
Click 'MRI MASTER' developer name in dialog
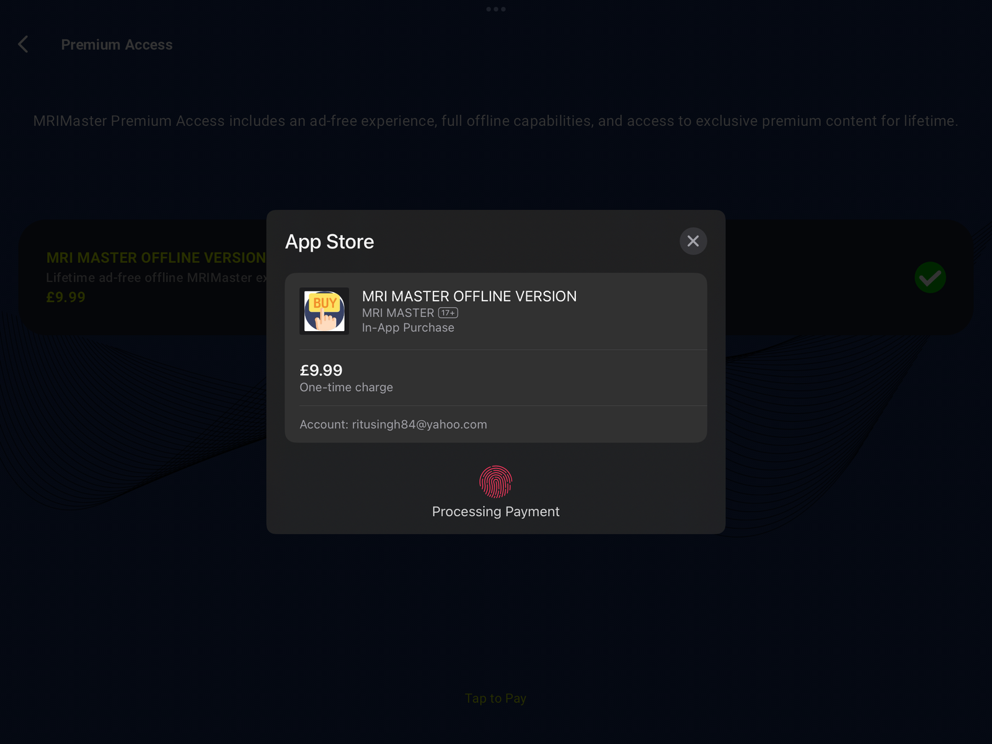(398, 313)
